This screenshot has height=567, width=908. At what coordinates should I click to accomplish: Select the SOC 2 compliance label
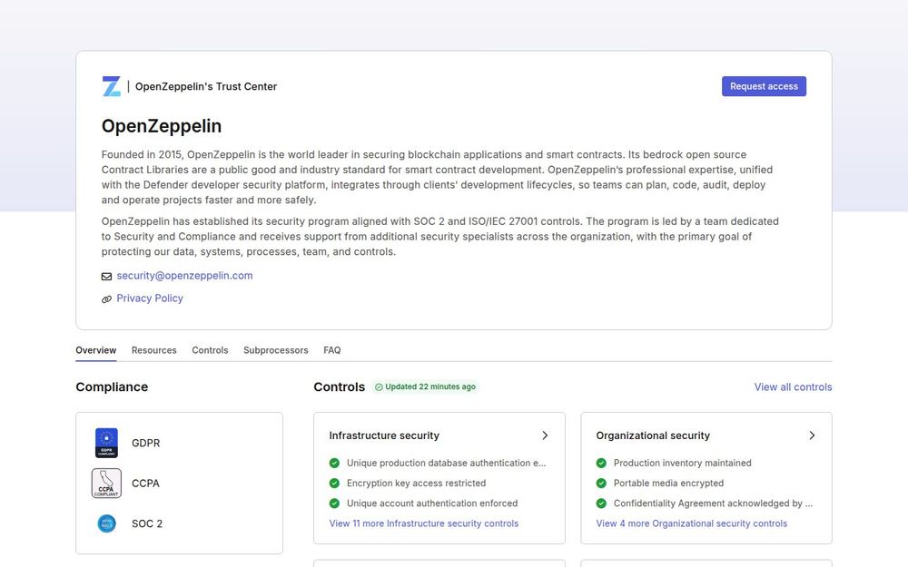pos(147,523)
